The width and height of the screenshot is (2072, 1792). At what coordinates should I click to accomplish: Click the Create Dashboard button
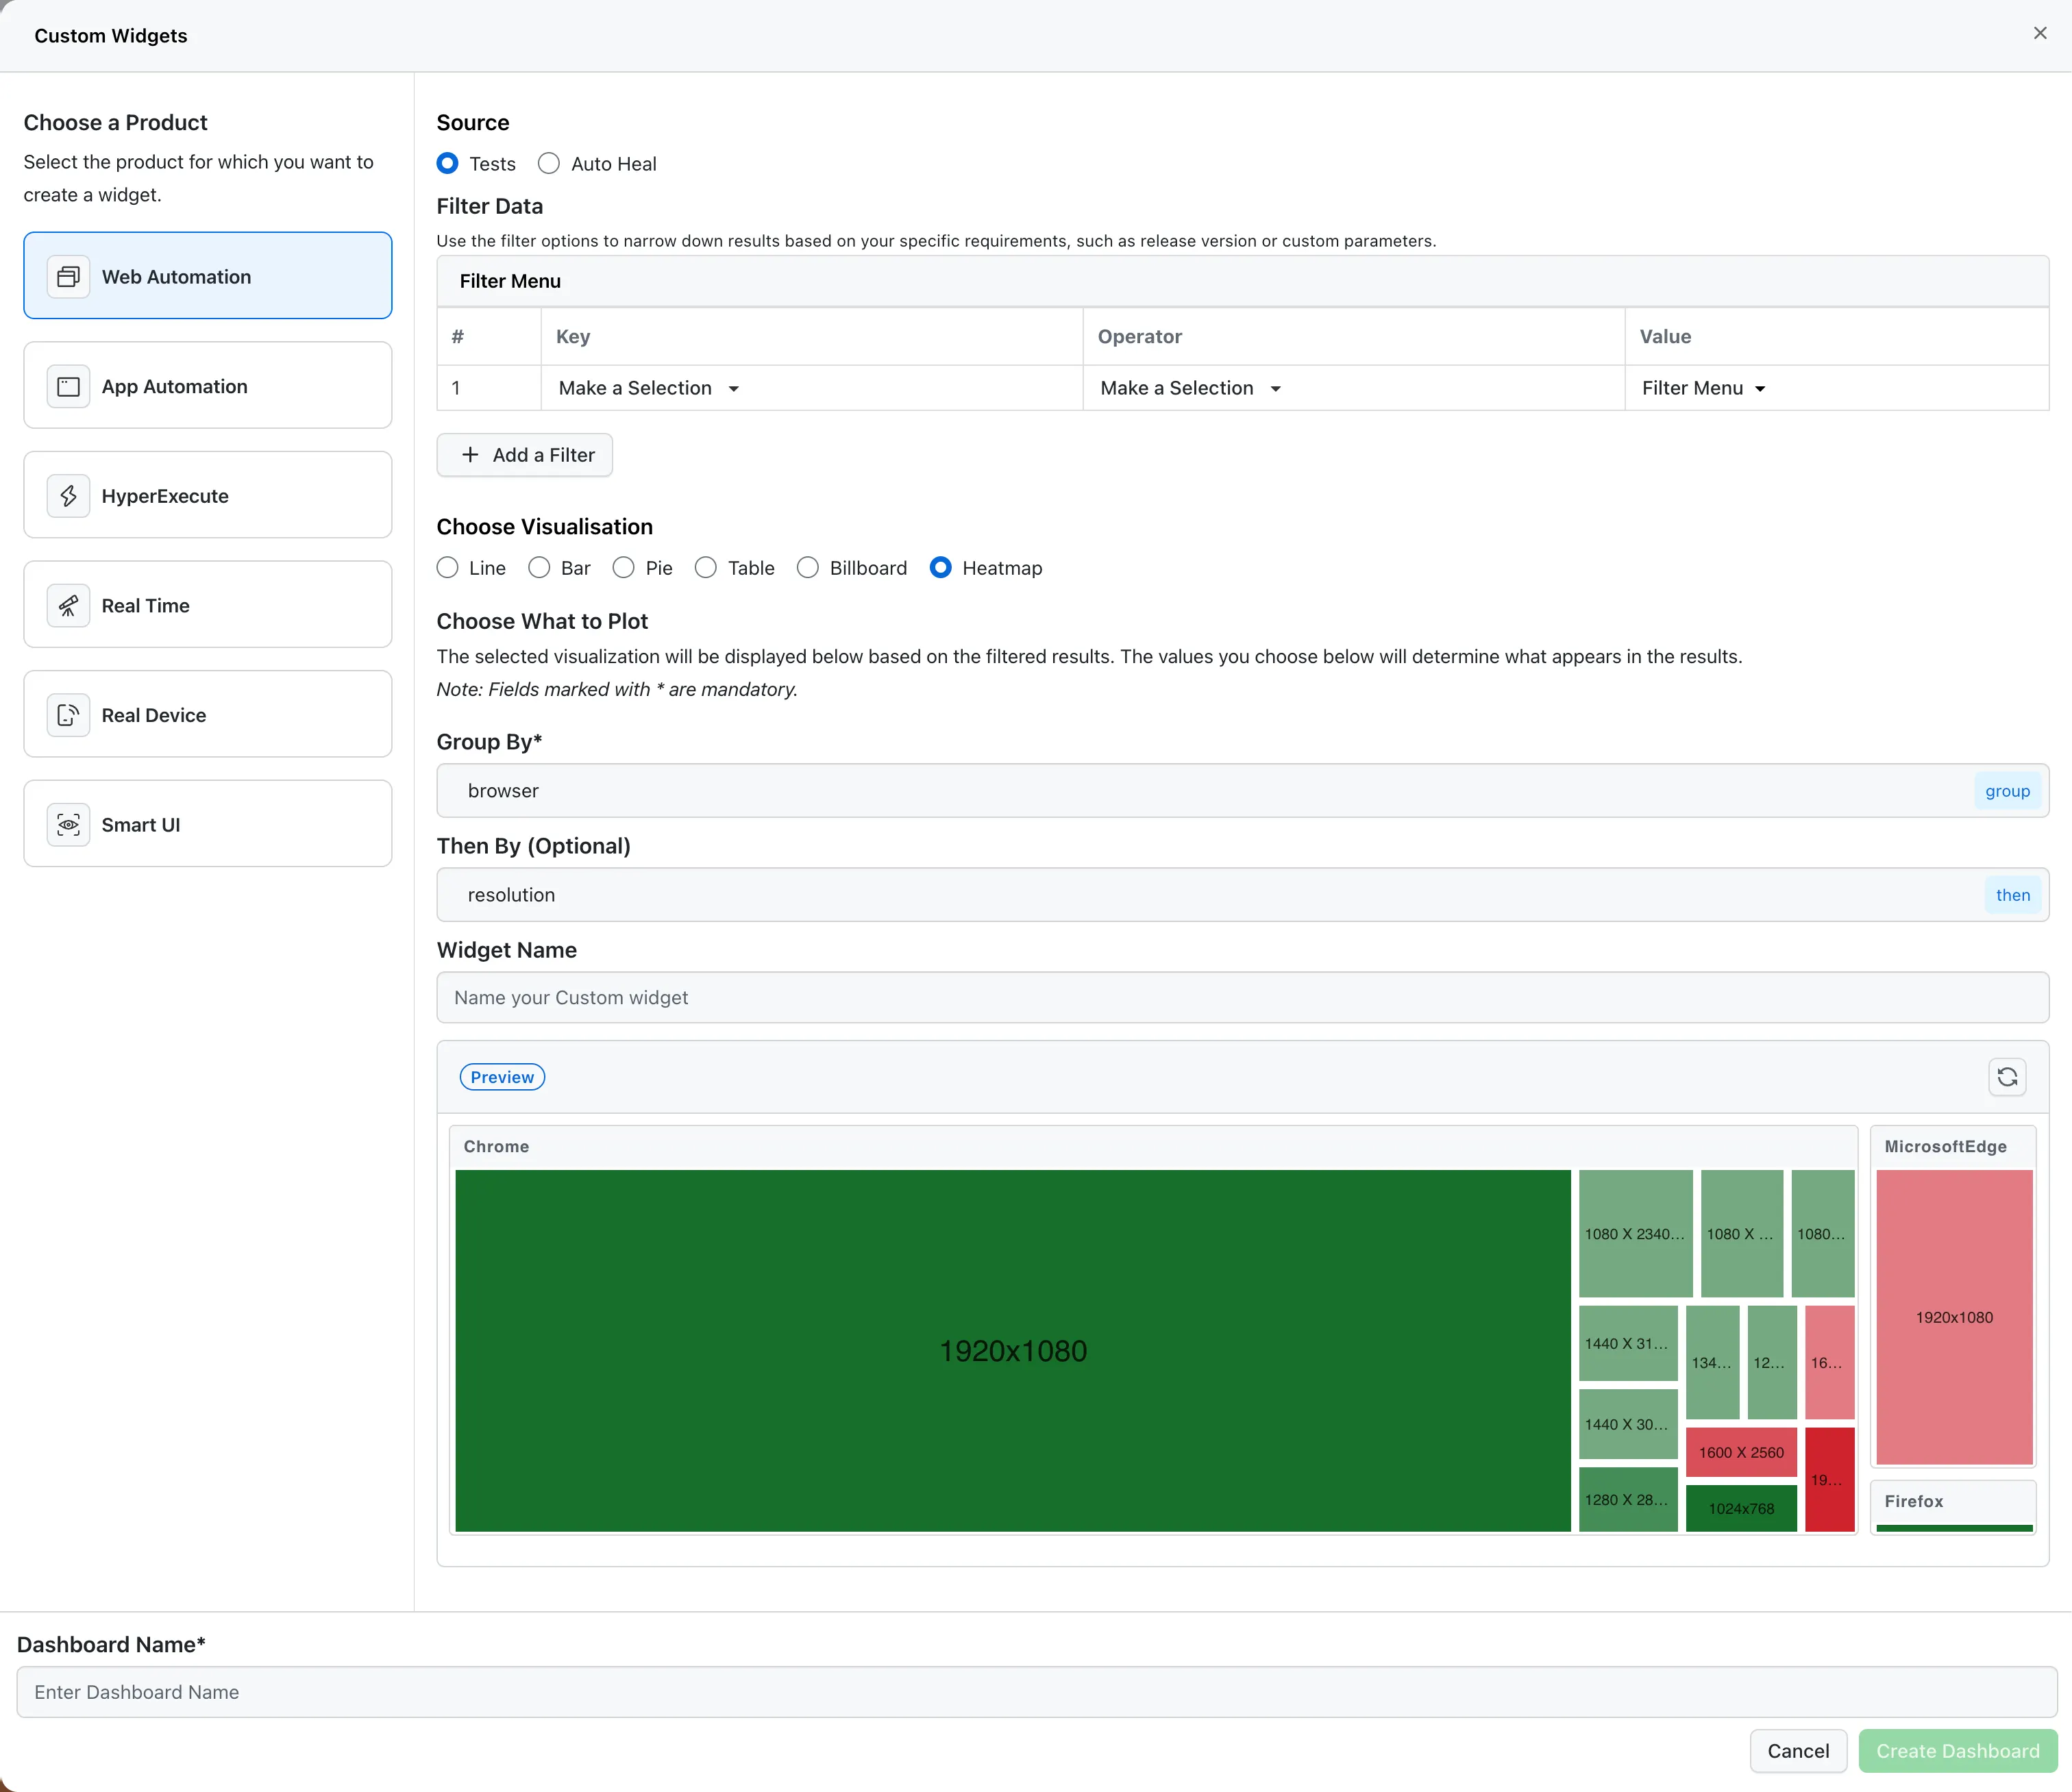coord(1957,1751)
